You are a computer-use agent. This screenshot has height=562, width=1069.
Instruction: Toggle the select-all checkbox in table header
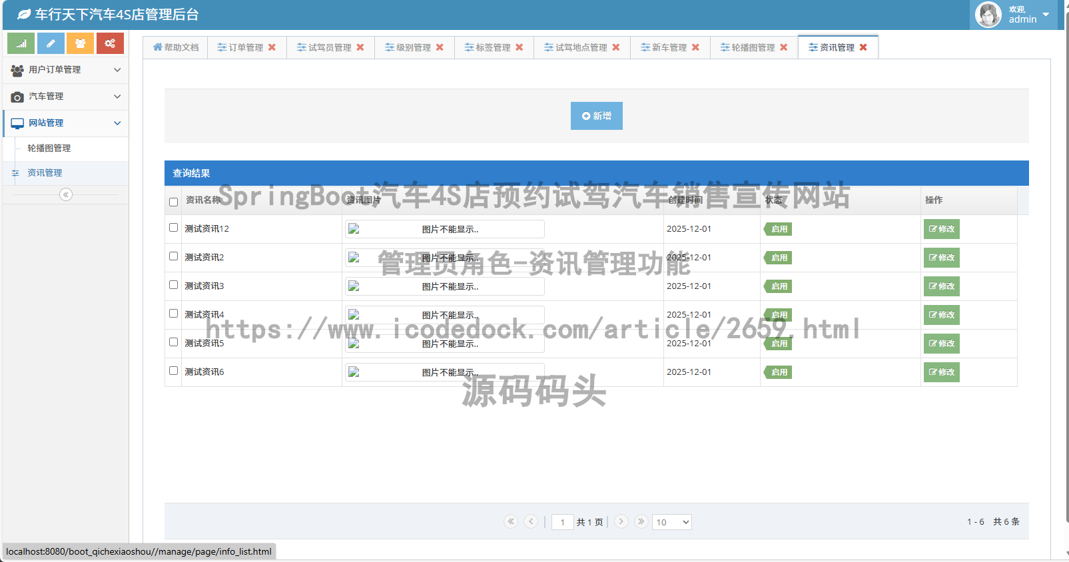pos(173,202)
